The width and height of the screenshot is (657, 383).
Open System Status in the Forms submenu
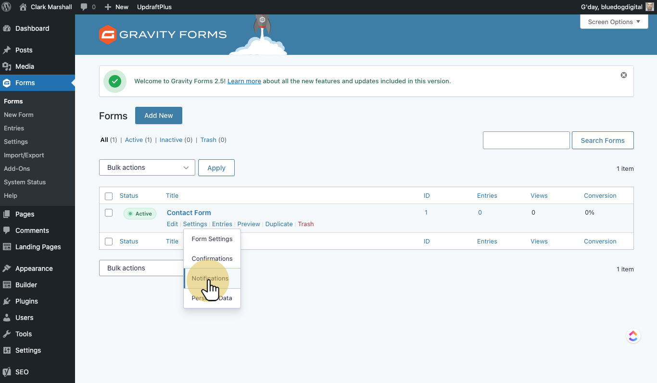click(25, 182)
